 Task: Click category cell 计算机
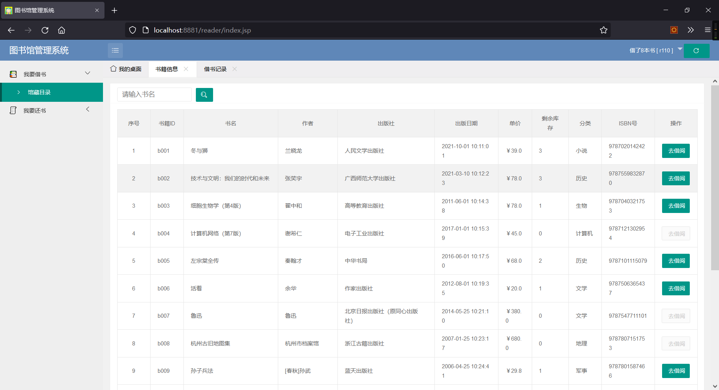[584, 234]
